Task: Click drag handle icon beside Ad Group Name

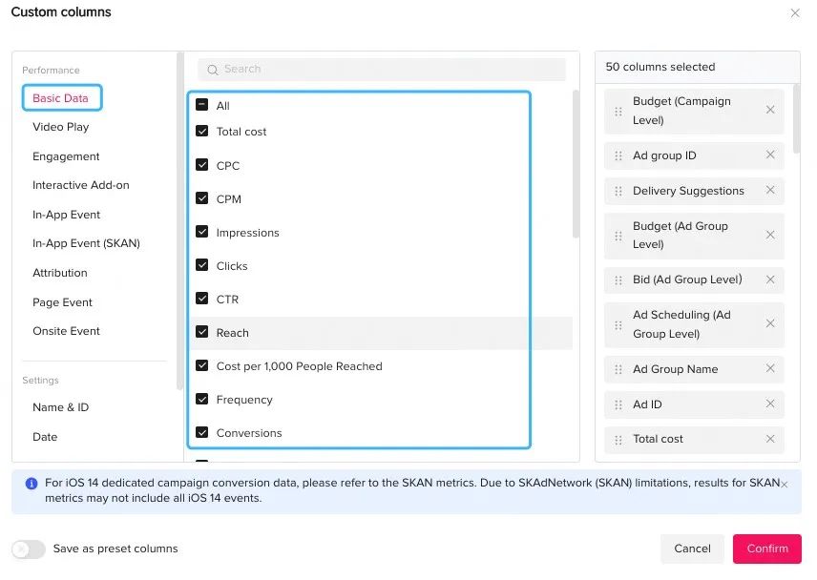Action: click(618, 369)
